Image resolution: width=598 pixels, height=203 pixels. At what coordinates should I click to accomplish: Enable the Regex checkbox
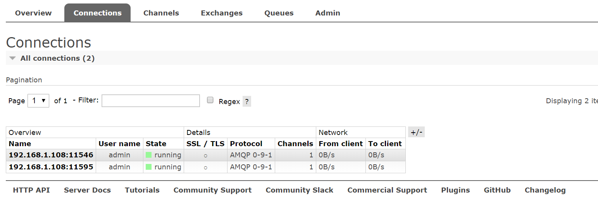pos(210,100)
